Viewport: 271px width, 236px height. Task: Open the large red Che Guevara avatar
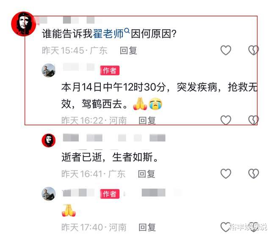click(x=24, y=24)
